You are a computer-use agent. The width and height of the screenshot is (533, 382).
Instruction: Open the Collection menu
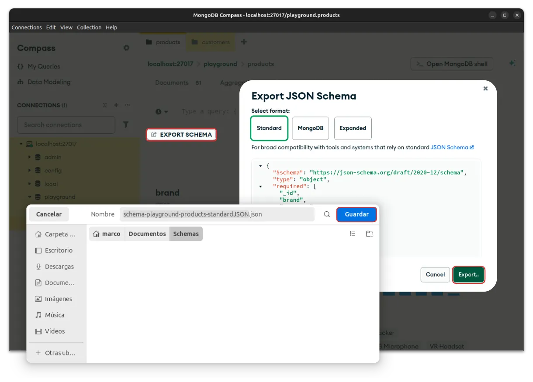89,28
